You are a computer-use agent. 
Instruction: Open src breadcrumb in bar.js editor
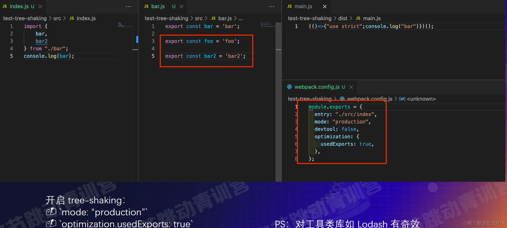pyautogui.click(x=199, y=18)
